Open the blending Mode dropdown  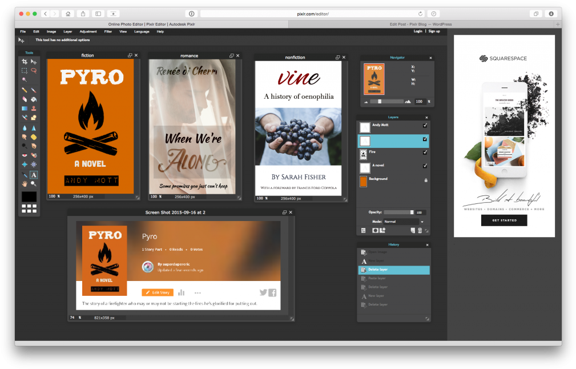point(401,222)
